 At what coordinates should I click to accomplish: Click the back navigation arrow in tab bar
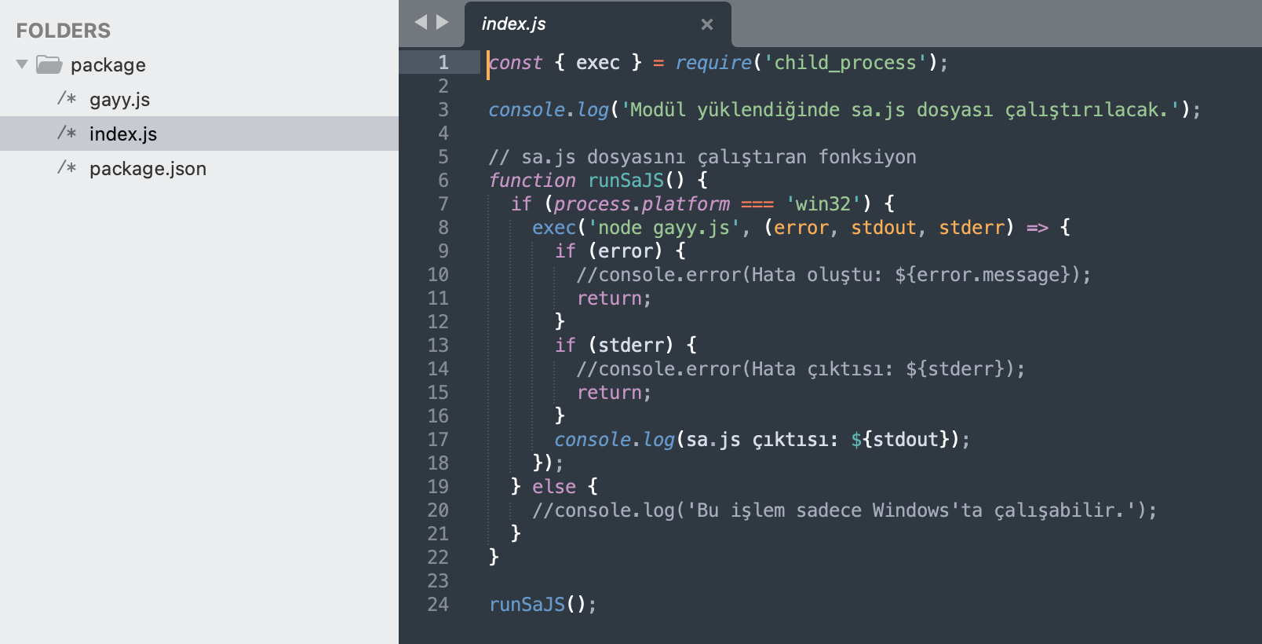(421, 23)
